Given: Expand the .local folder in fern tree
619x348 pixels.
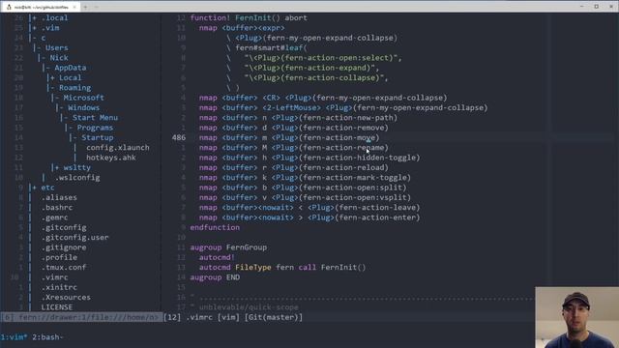Looking at the screenshot, I should 54,17.
